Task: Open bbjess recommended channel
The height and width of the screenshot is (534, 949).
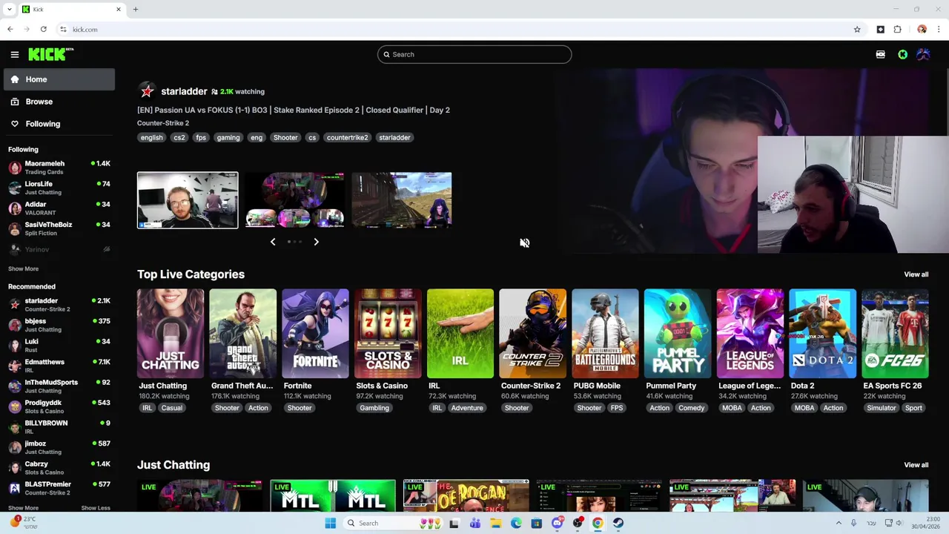Action: (x=59, y=325)
